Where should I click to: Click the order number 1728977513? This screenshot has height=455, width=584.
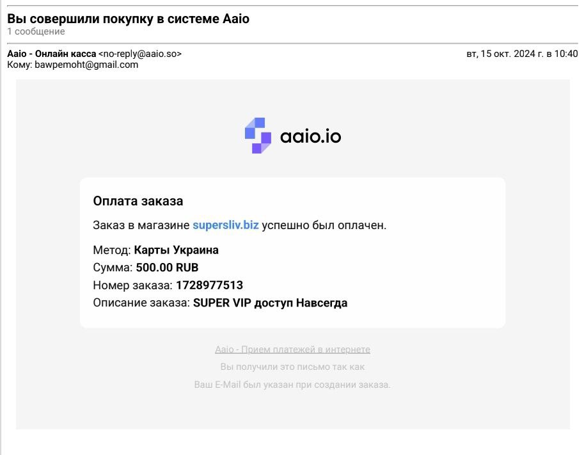tap(209, 285)
